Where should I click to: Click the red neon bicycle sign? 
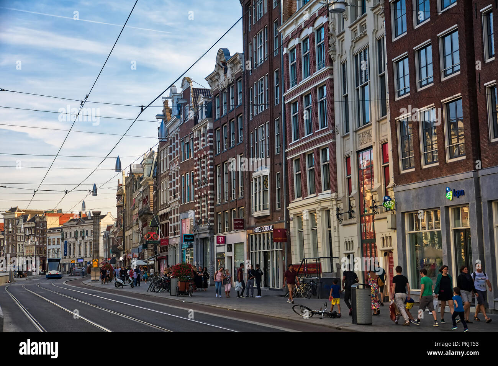coord(151,236)
